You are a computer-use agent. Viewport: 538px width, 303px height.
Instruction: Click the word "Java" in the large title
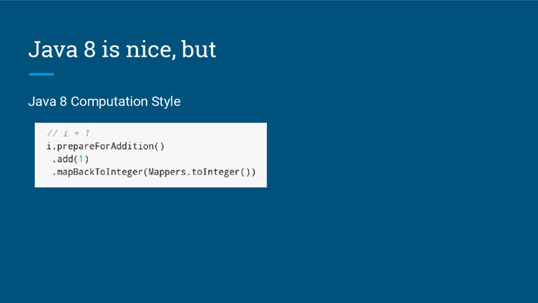[x=53, y=49]
